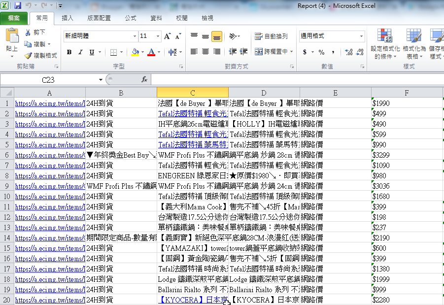This screenshot has height=305, width=444.
Task: Open the Tefal hyperlink in cell C2
Action: pos(193,114)
